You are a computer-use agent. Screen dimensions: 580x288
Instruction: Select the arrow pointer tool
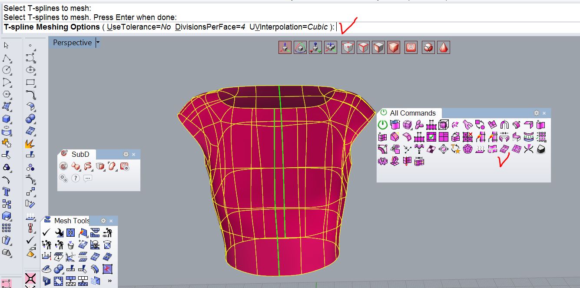[6, 45]
